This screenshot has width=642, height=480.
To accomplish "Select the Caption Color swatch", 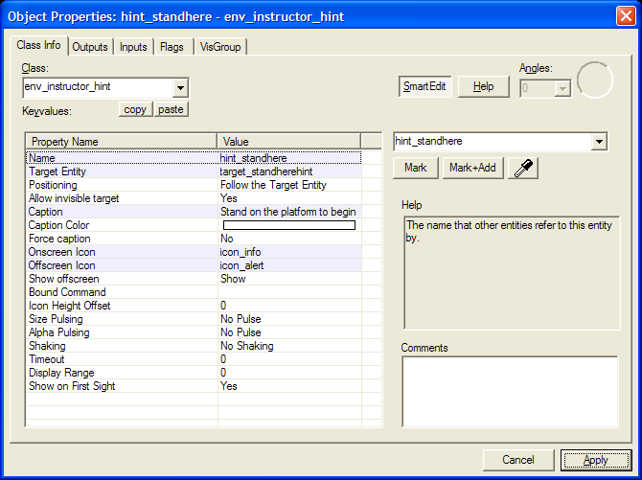I will 289,225.
